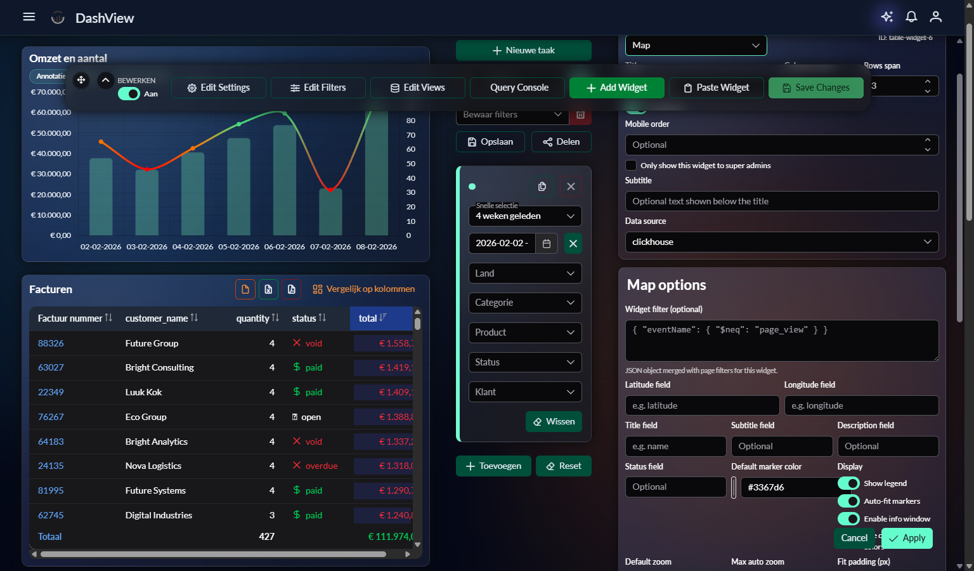Screen dimensions: 974x571
Task: Export the Facturen table to Excel
Action: (x=268, y=289)
